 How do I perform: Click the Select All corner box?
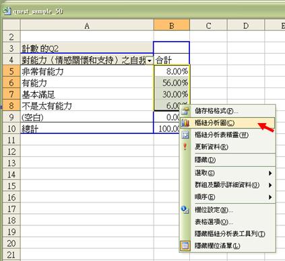pyautogui.click(x=11, y=25)
